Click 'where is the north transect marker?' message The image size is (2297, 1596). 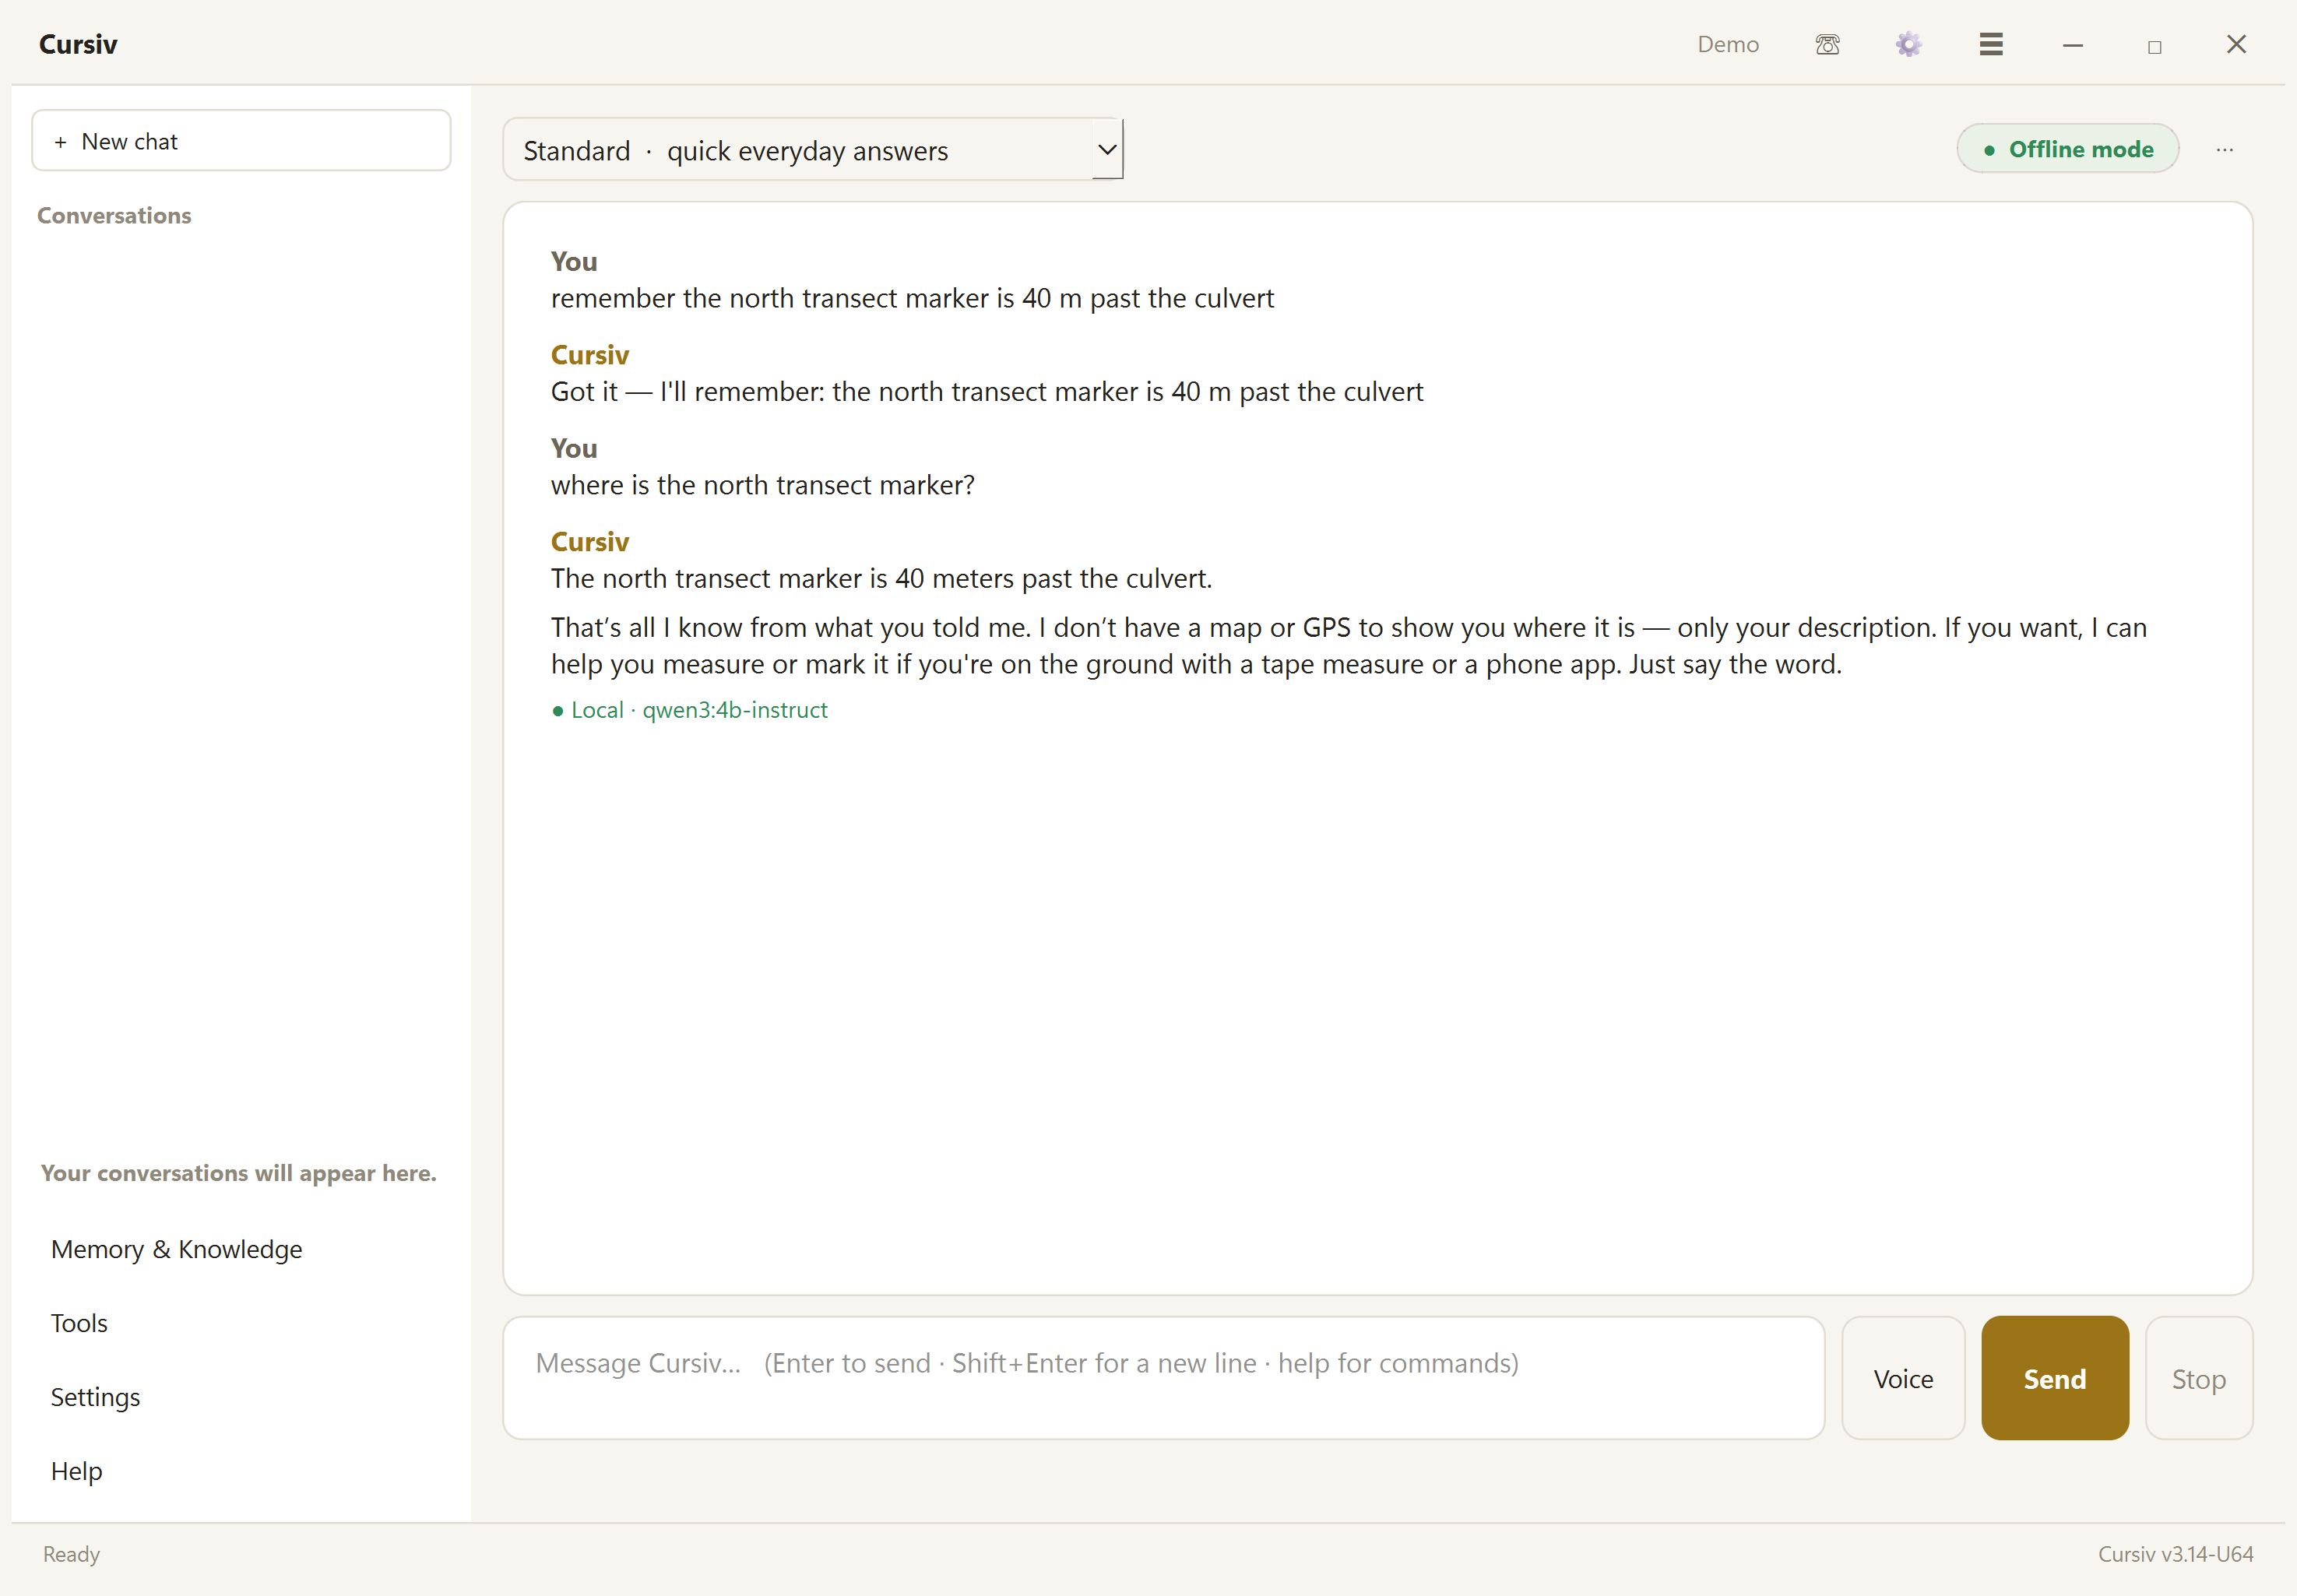click(762, 485)
